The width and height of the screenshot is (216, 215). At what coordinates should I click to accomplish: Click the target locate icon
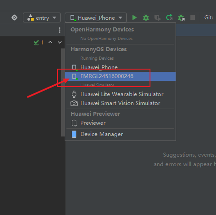(14, 18)
